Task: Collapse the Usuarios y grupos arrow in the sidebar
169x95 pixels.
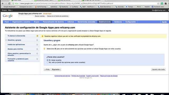Action: (6, 40)
